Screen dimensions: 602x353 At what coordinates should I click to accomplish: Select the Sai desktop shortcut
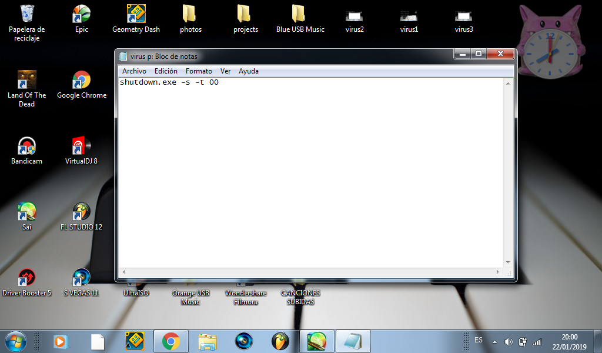click(x=27, y=217)
